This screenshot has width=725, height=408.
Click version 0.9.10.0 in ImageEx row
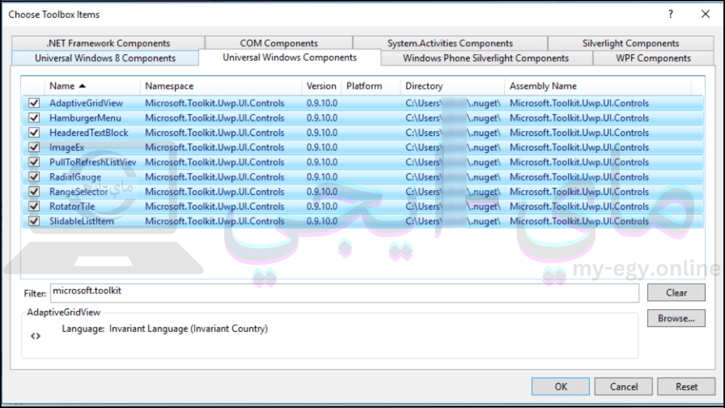322,147
